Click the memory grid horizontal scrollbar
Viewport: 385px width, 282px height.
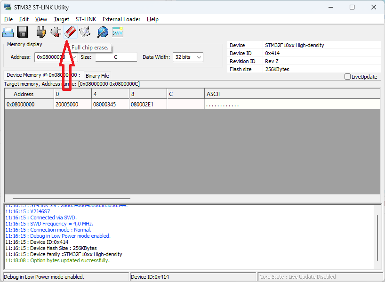click(72, 199)
